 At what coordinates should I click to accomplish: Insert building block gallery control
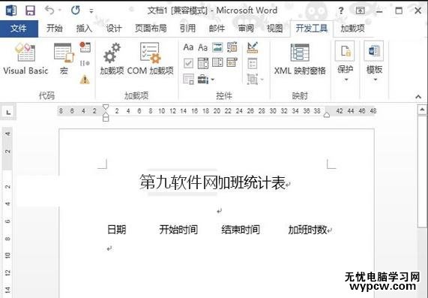click(232, 47)
